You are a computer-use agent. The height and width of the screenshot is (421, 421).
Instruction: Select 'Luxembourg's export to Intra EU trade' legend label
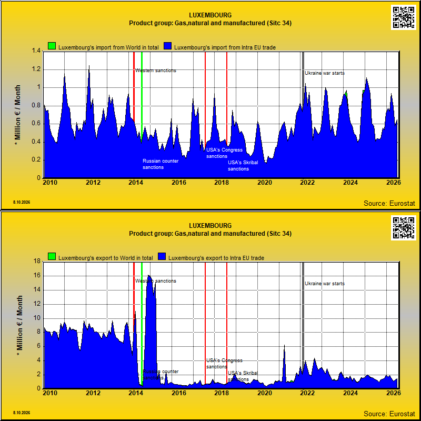[x=216, y=258]
